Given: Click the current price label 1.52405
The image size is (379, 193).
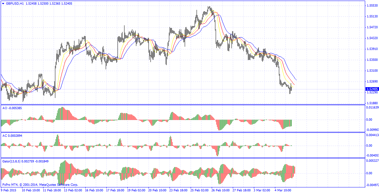Looking at the screenshot, I should pos(372,89).
